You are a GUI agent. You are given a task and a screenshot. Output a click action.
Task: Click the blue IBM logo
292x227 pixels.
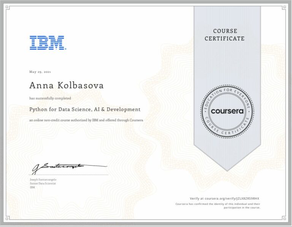coord(48,43)
